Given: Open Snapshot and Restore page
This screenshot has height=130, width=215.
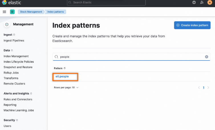Looking at the screenshot, I should [18, 67].
